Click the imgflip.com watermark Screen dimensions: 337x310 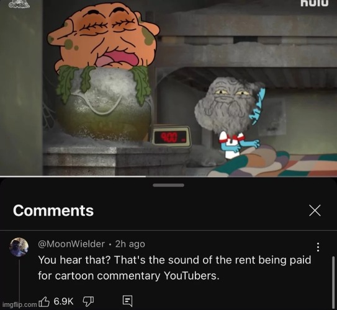click(20, 304)
